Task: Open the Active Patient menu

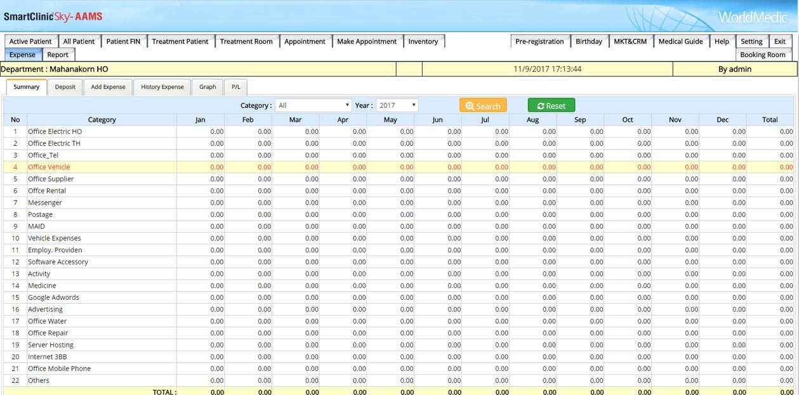Action: (30, 41)
